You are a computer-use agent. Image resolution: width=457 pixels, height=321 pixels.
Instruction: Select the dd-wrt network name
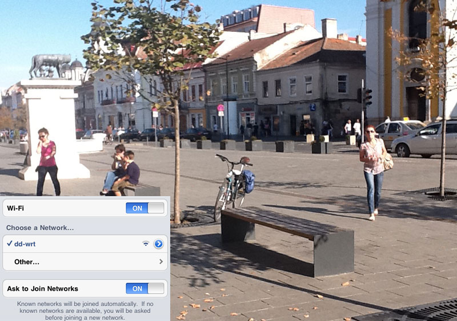(x=25, y=244)
